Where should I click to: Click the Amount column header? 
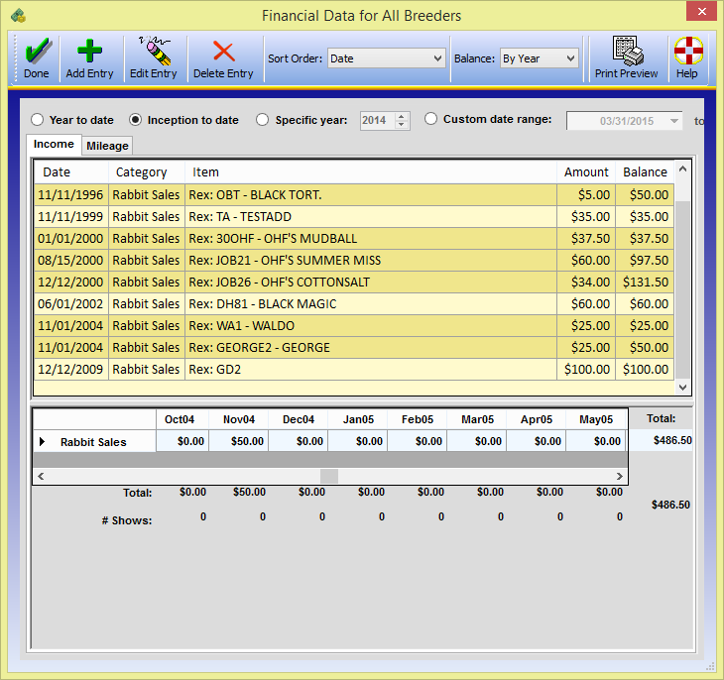(x=586, y=172)
